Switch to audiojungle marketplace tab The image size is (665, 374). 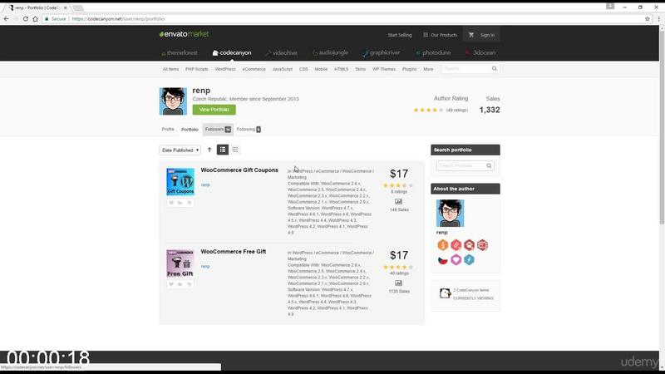coord(330,53)
